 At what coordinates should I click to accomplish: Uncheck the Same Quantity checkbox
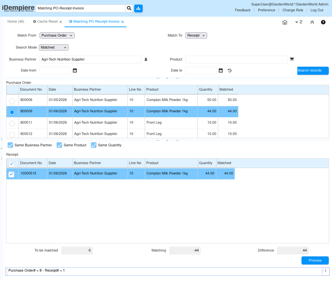[x=94, y=145]
